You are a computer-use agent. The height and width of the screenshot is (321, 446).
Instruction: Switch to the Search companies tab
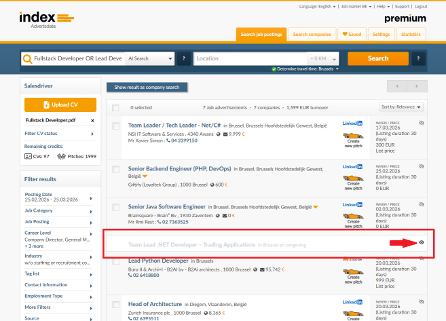pyautogui.click(x=312, y=35)
